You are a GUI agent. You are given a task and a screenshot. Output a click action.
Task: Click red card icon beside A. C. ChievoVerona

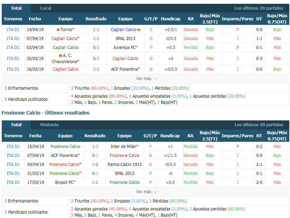coord(60,56)
